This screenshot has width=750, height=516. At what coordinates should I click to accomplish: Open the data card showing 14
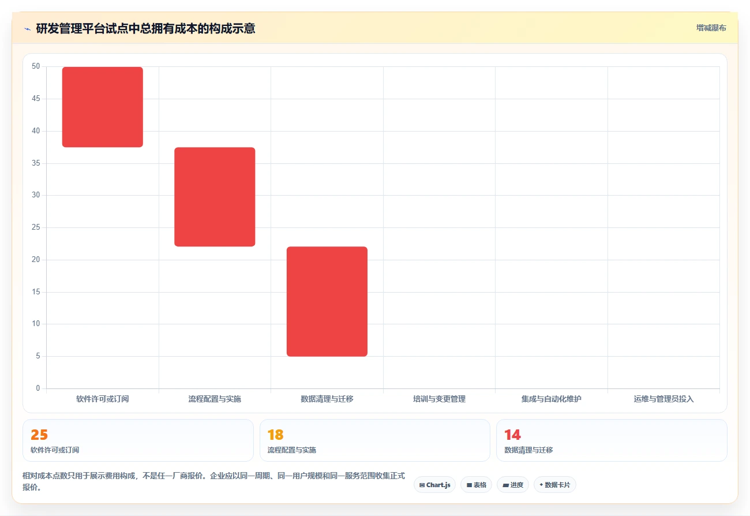pyautogui.click(x=612, y=440)
